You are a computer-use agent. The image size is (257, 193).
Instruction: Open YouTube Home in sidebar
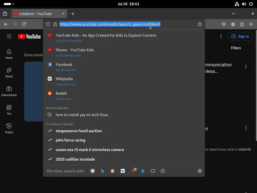[x=9, y=54]
